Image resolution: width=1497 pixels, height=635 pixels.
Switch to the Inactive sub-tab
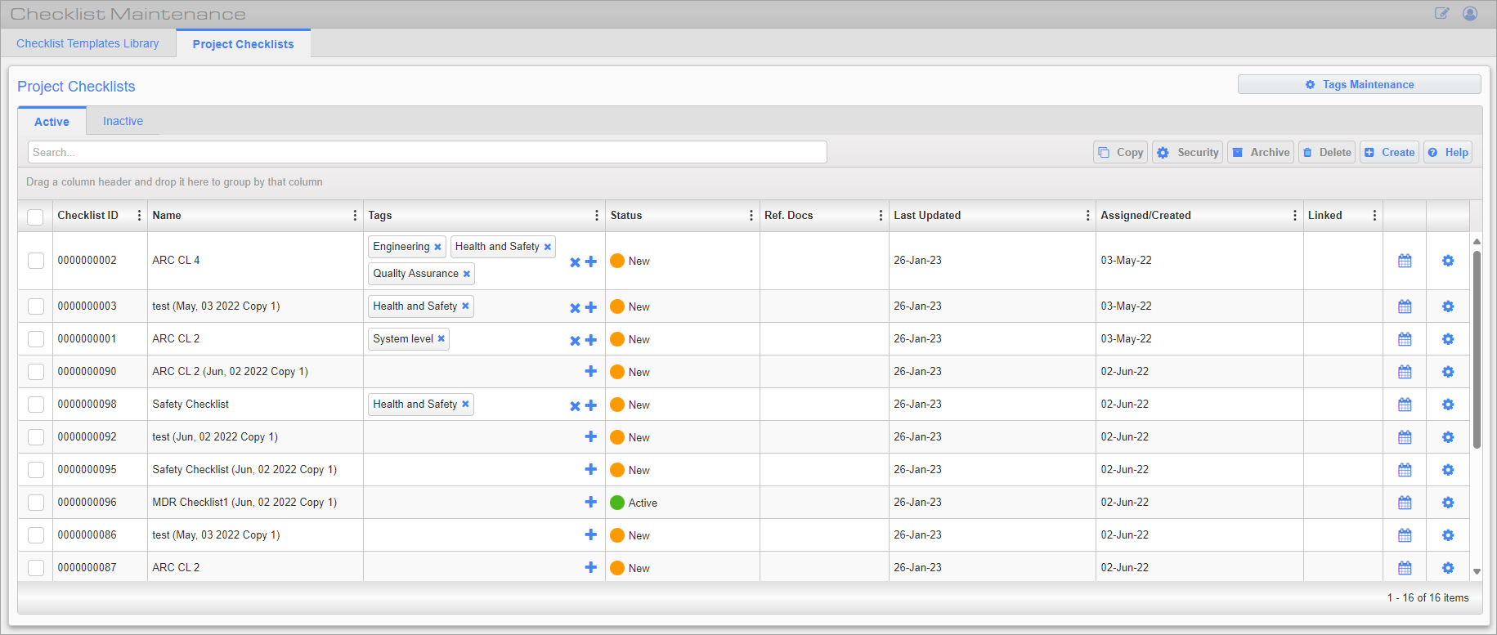pos(123,121)
